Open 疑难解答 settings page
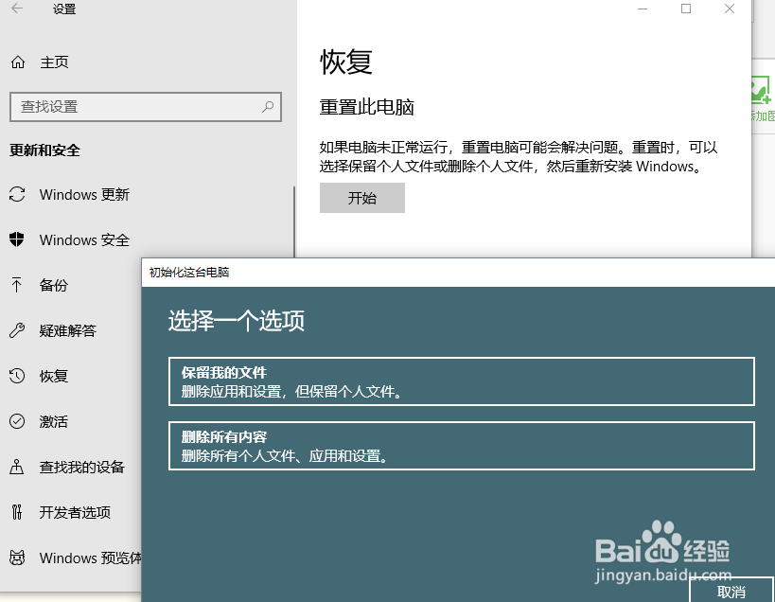Viewport: 775px width, 602px height. (68, 330)
